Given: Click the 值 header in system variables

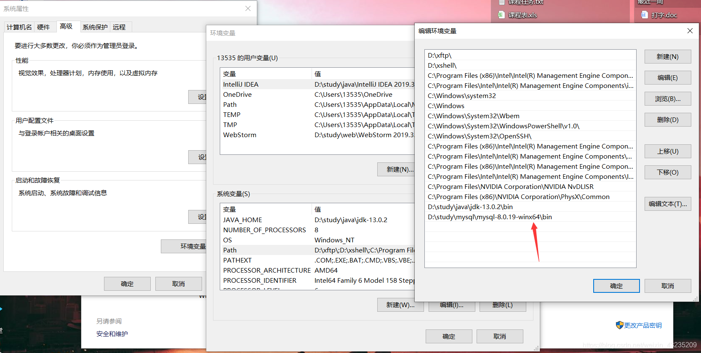Looking at the screenshot, I should [363, 210].
